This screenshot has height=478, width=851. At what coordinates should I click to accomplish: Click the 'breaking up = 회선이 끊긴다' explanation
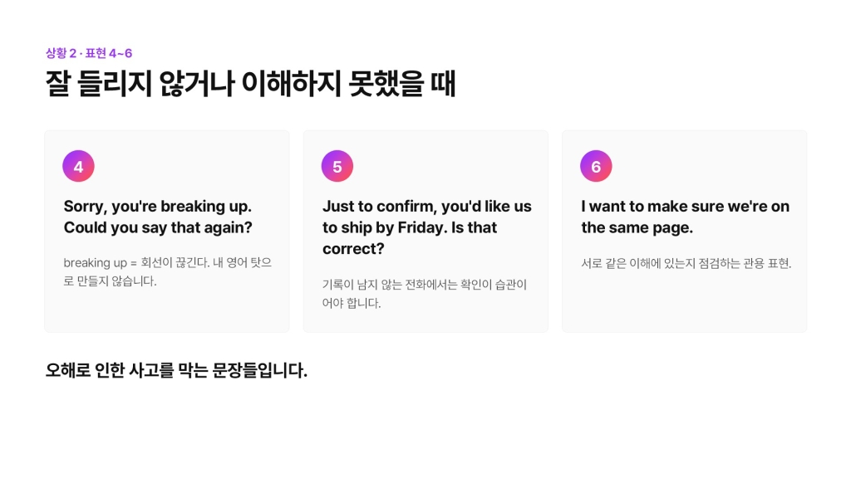tap(168, 271)
